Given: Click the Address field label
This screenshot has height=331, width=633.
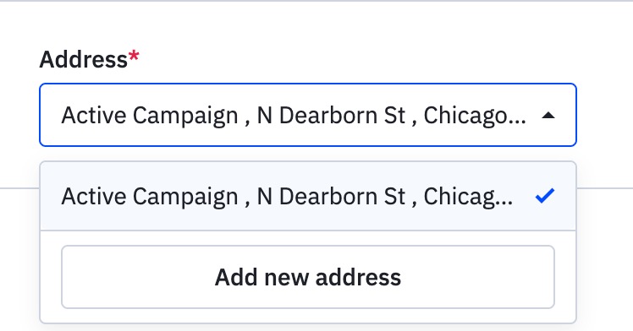Looking at the screenshot, I should [x=84, y=59].
